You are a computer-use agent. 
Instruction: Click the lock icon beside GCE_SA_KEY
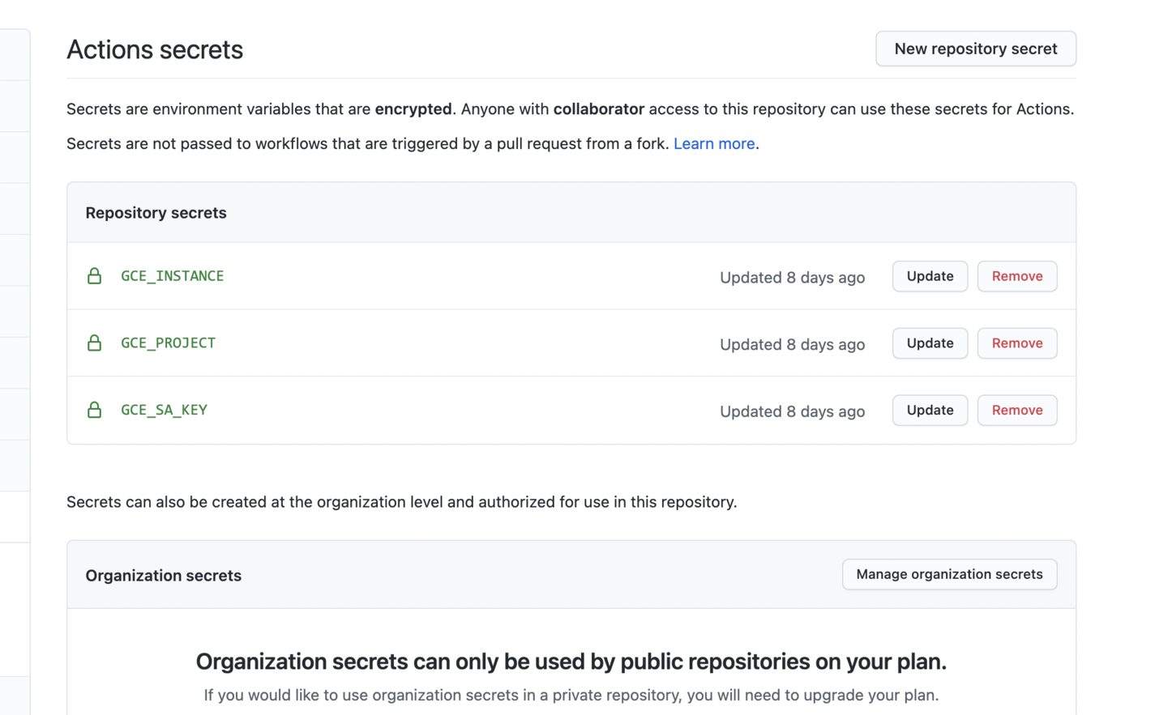tap(95, 410)
